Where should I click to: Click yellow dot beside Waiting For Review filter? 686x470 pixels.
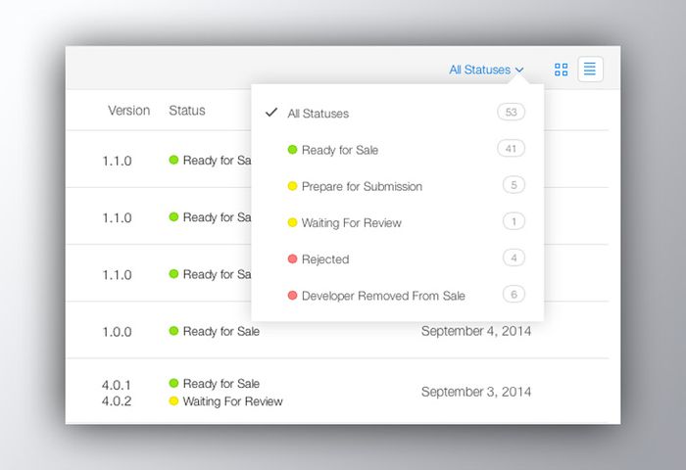292,223
